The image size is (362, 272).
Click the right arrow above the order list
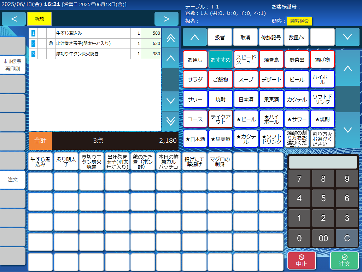167,19
